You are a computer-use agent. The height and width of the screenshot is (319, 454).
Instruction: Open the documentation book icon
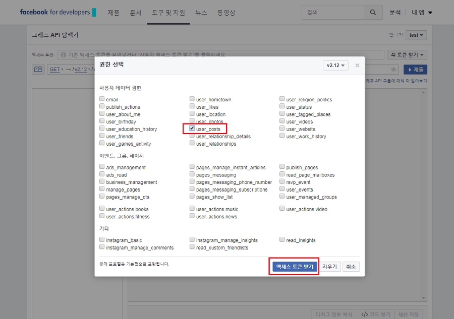38,70
